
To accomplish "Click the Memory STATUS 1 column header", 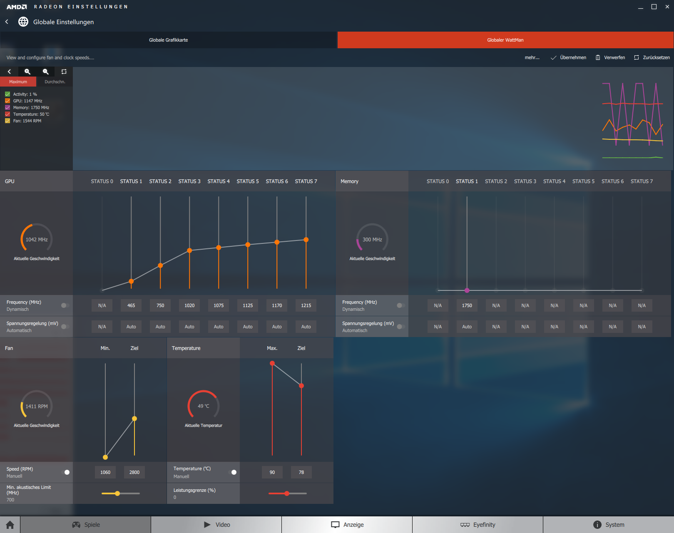I will point(467,181).
